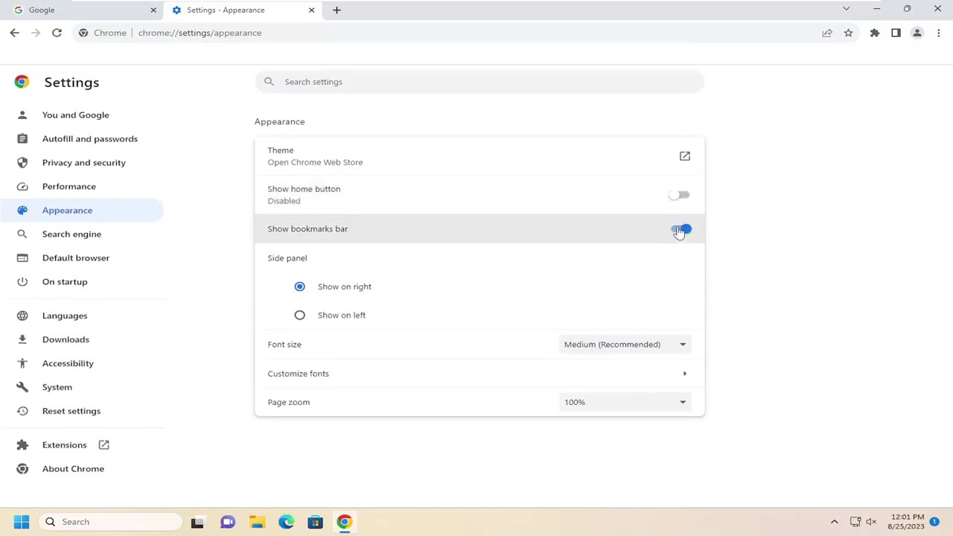Open the Accessibility settings section
Screen dimensions: 953x536
68,363
